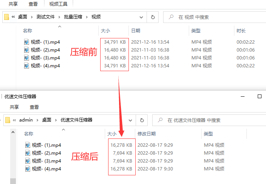Click search magnifier in 优速文件压缩器 window

160,120
